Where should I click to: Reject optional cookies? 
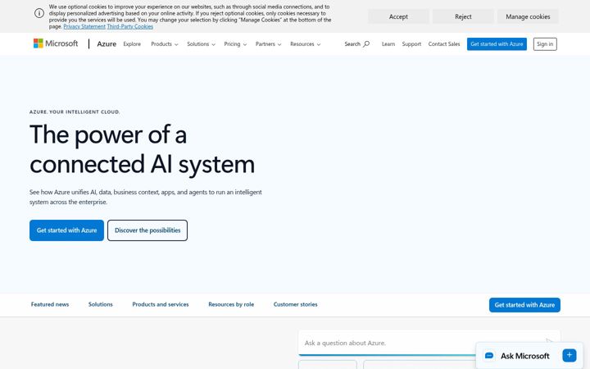463,16
